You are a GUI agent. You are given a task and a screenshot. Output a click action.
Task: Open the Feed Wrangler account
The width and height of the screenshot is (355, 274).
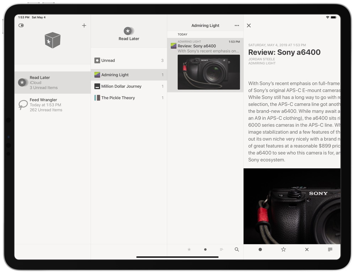[53, 105]
